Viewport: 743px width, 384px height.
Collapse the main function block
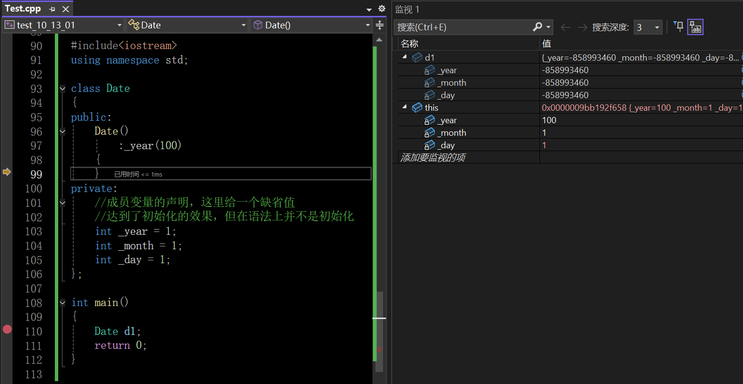(63, 303)
